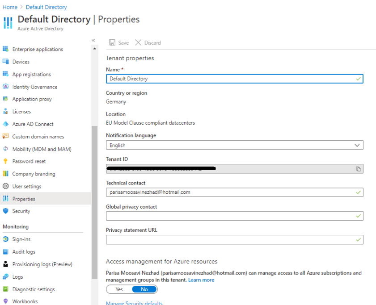Image resolution: width=376 pixels, height=305 pixels.
Task: Click the User settings gear icon
Action: tap(5, 186)
